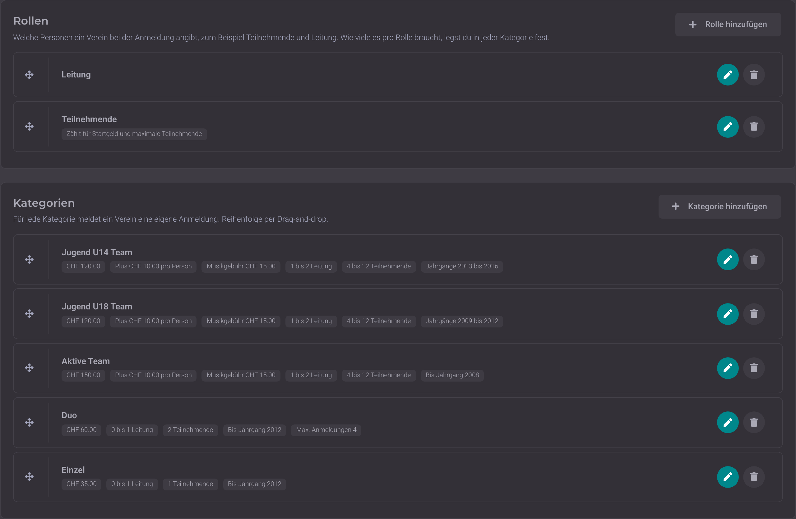Click the drag handle of Jugend U14 Team
Image resolution: width=796 pixels, height=519 pixels.
(30, 259)
